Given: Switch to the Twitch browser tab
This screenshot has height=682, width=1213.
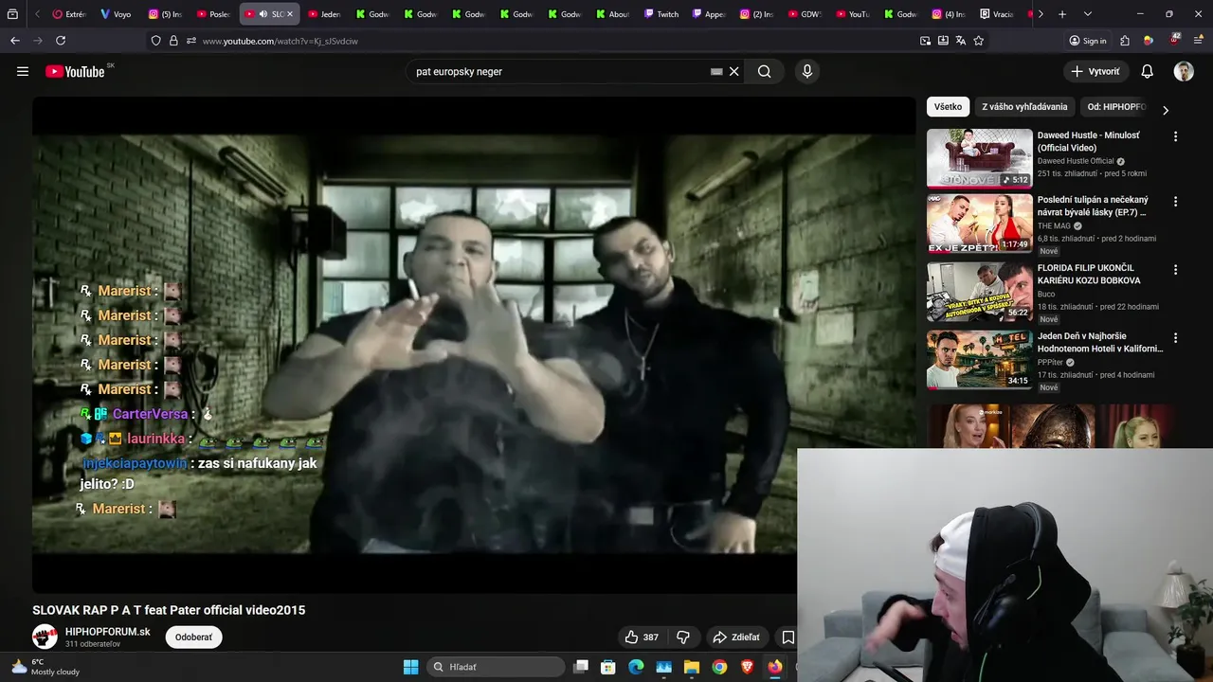Looking at the screenshot, I should tap(661, 14).
